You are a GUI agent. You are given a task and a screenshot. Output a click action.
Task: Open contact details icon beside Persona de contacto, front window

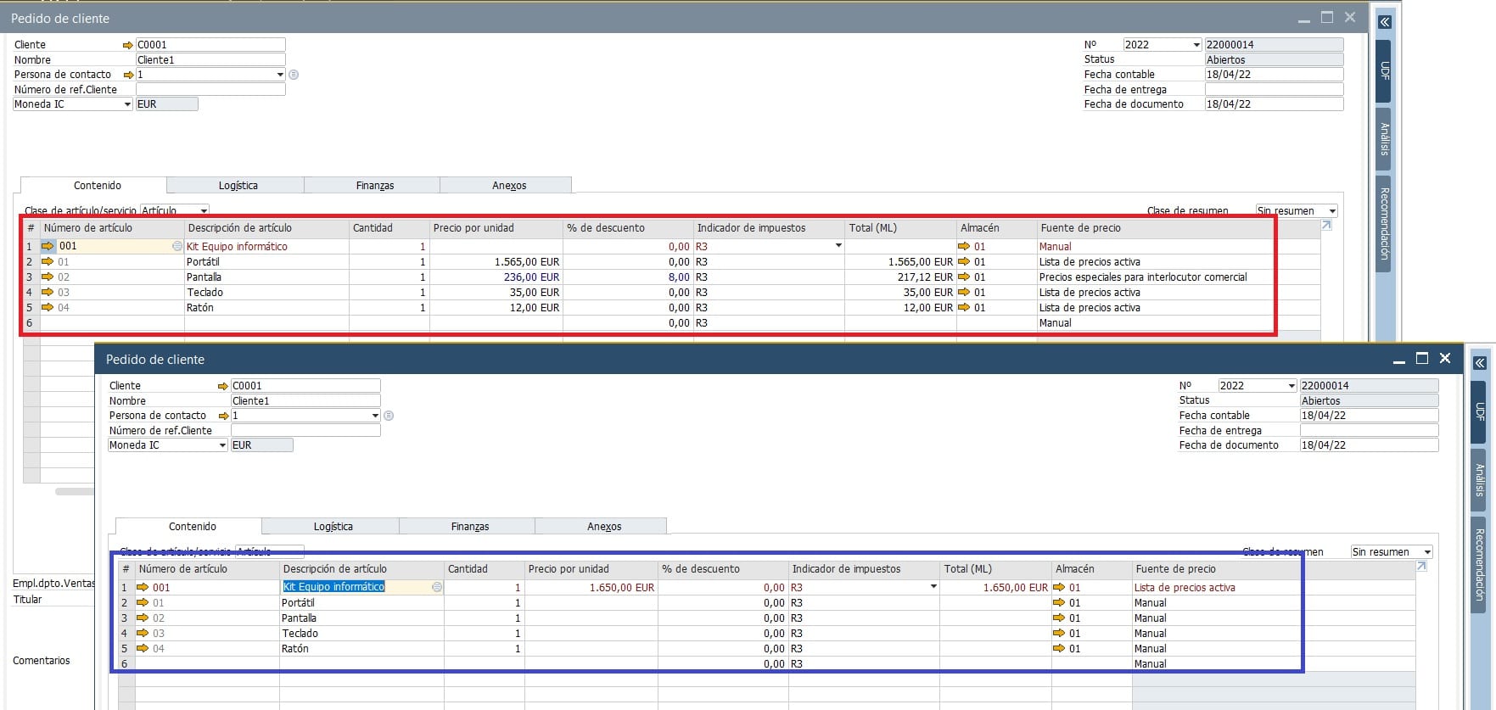389,416
